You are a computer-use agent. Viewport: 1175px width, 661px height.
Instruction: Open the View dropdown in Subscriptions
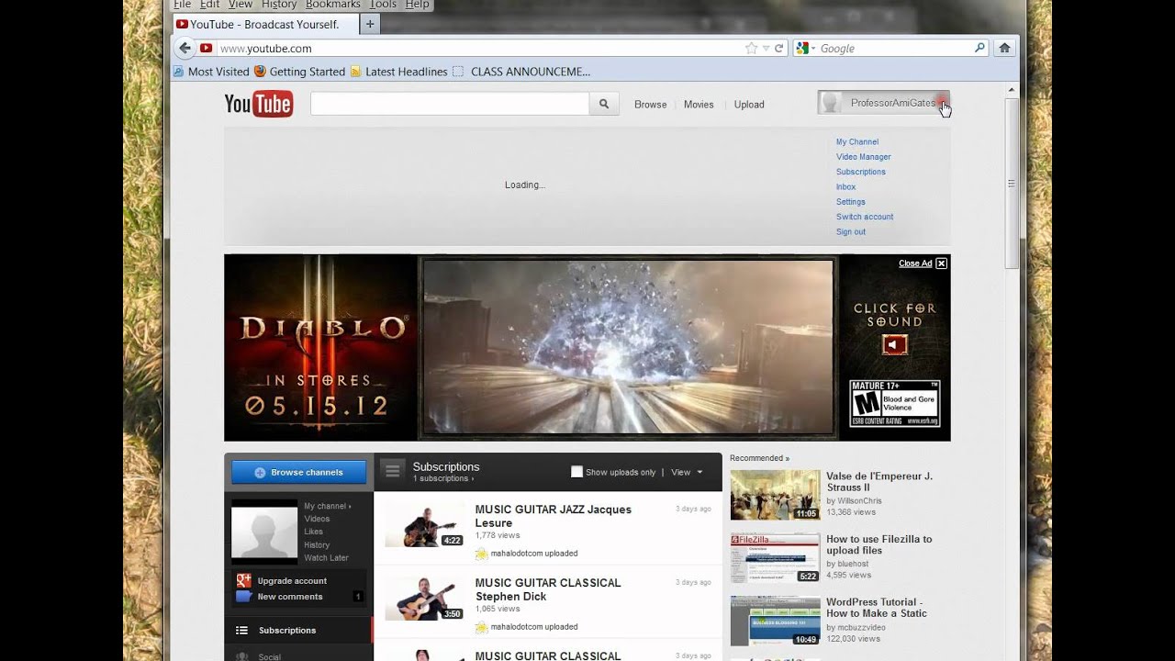[687, 472]
